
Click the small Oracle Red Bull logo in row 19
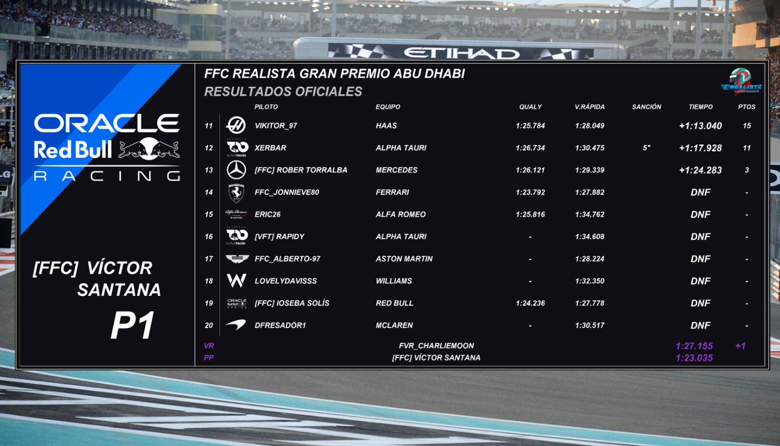pyautogui.click(x=237, y=303)
